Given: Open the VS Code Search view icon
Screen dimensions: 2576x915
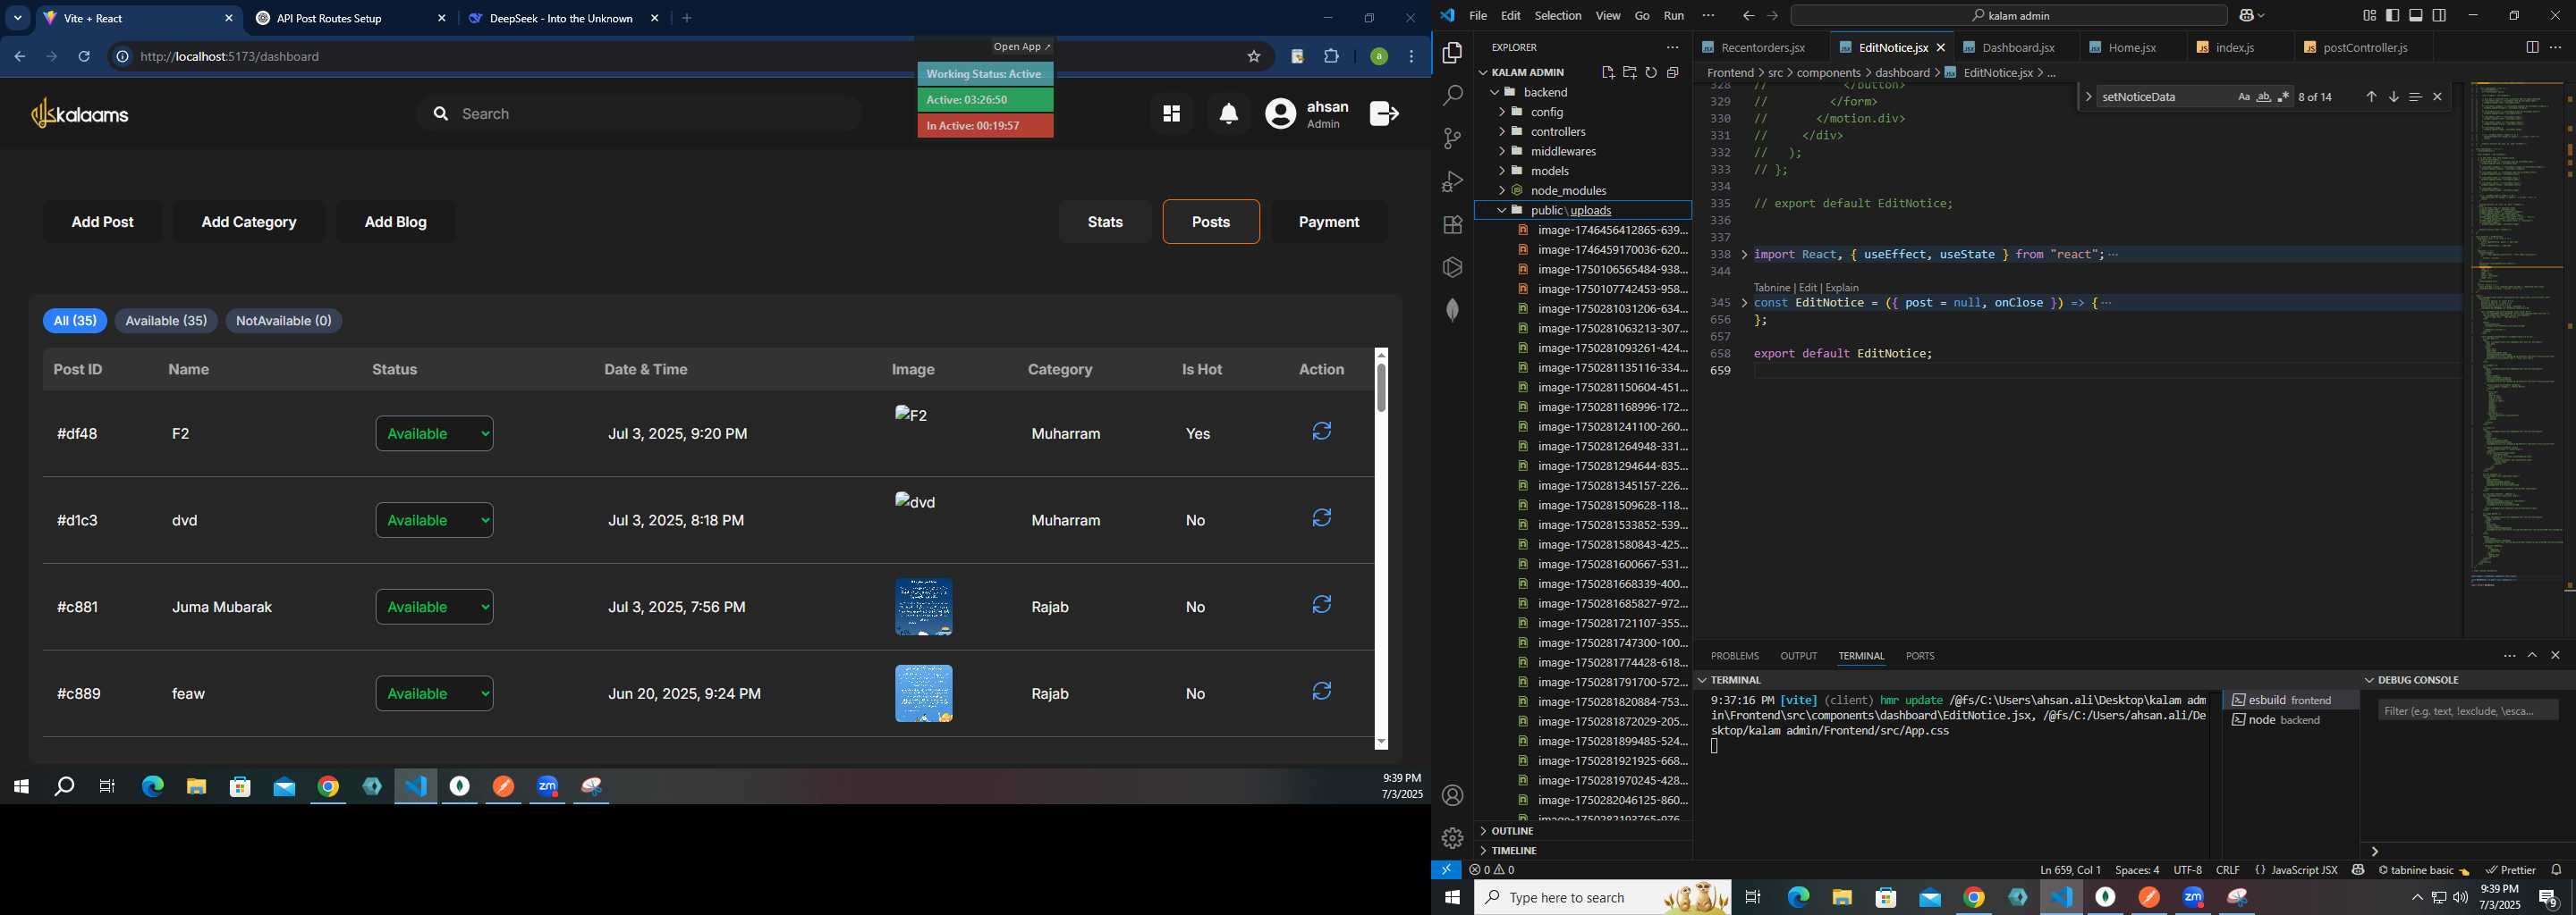Looking at the screenshot, I should point(1452,95).
